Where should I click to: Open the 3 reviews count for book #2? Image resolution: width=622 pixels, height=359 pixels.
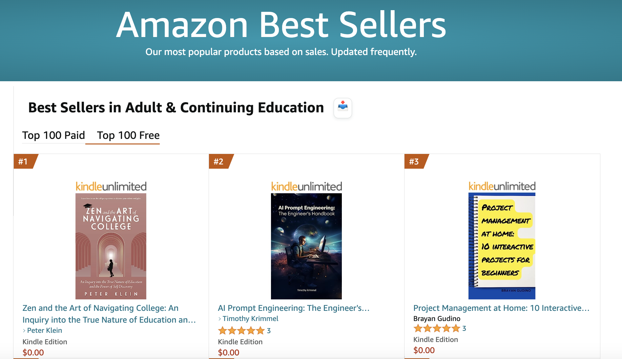pos(269,331)
